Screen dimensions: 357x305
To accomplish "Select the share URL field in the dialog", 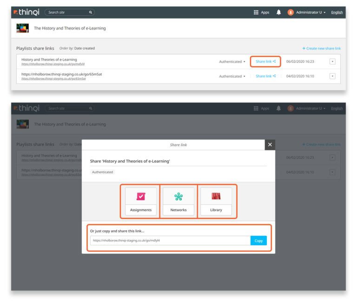I will coord(170,240).
